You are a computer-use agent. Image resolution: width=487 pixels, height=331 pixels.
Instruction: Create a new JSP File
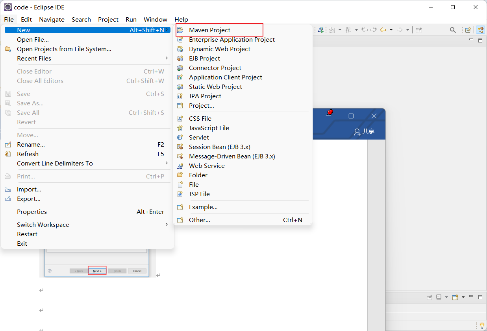click(x=243, y=194)
